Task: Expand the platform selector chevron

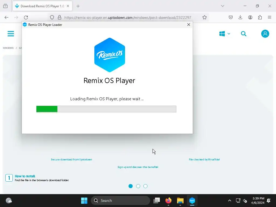Action: pos(229,34)
